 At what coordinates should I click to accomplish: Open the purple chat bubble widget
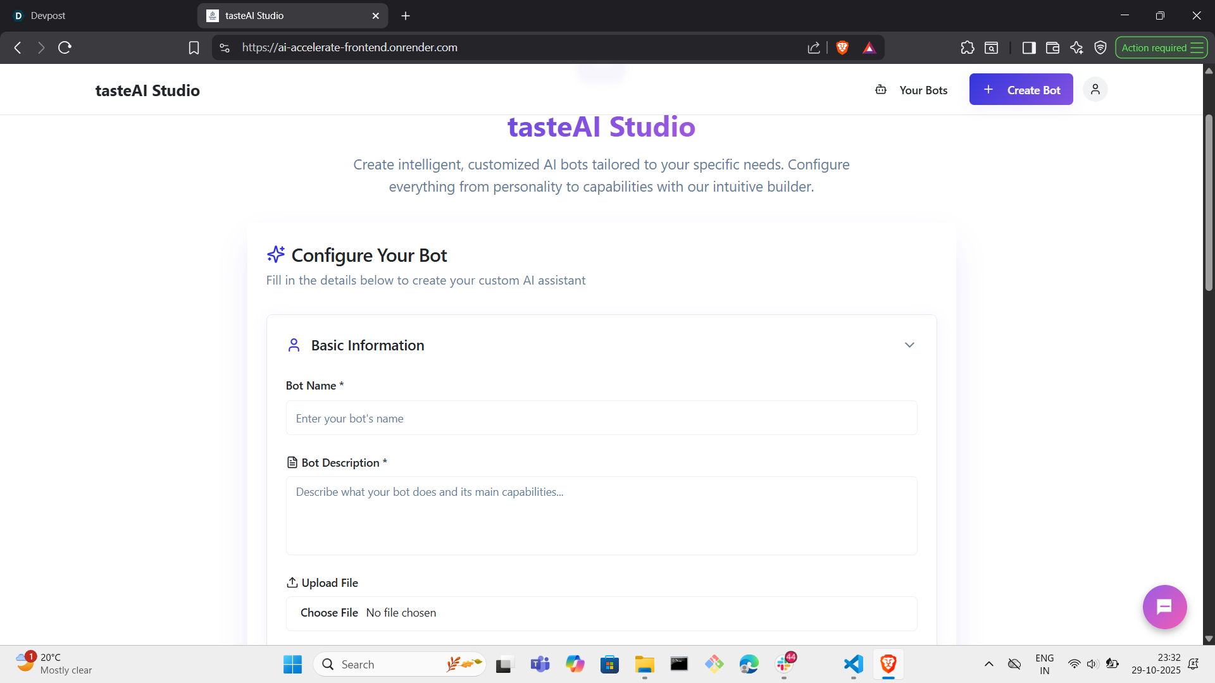coord(1164,607)
